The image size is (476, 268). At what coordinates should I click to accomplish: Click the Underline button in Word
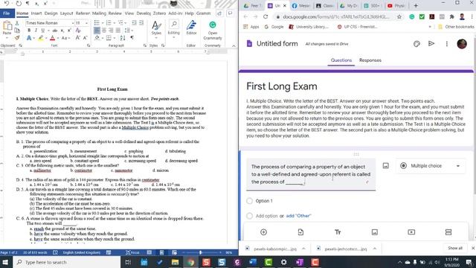click(x=43, y=31)
